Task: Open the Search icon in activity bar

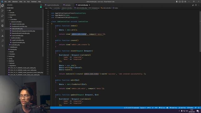Action: 3,41
